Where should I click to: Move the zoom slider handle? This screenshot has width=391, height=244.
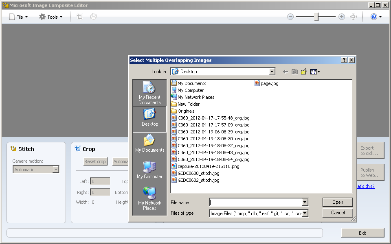(316, 17)
